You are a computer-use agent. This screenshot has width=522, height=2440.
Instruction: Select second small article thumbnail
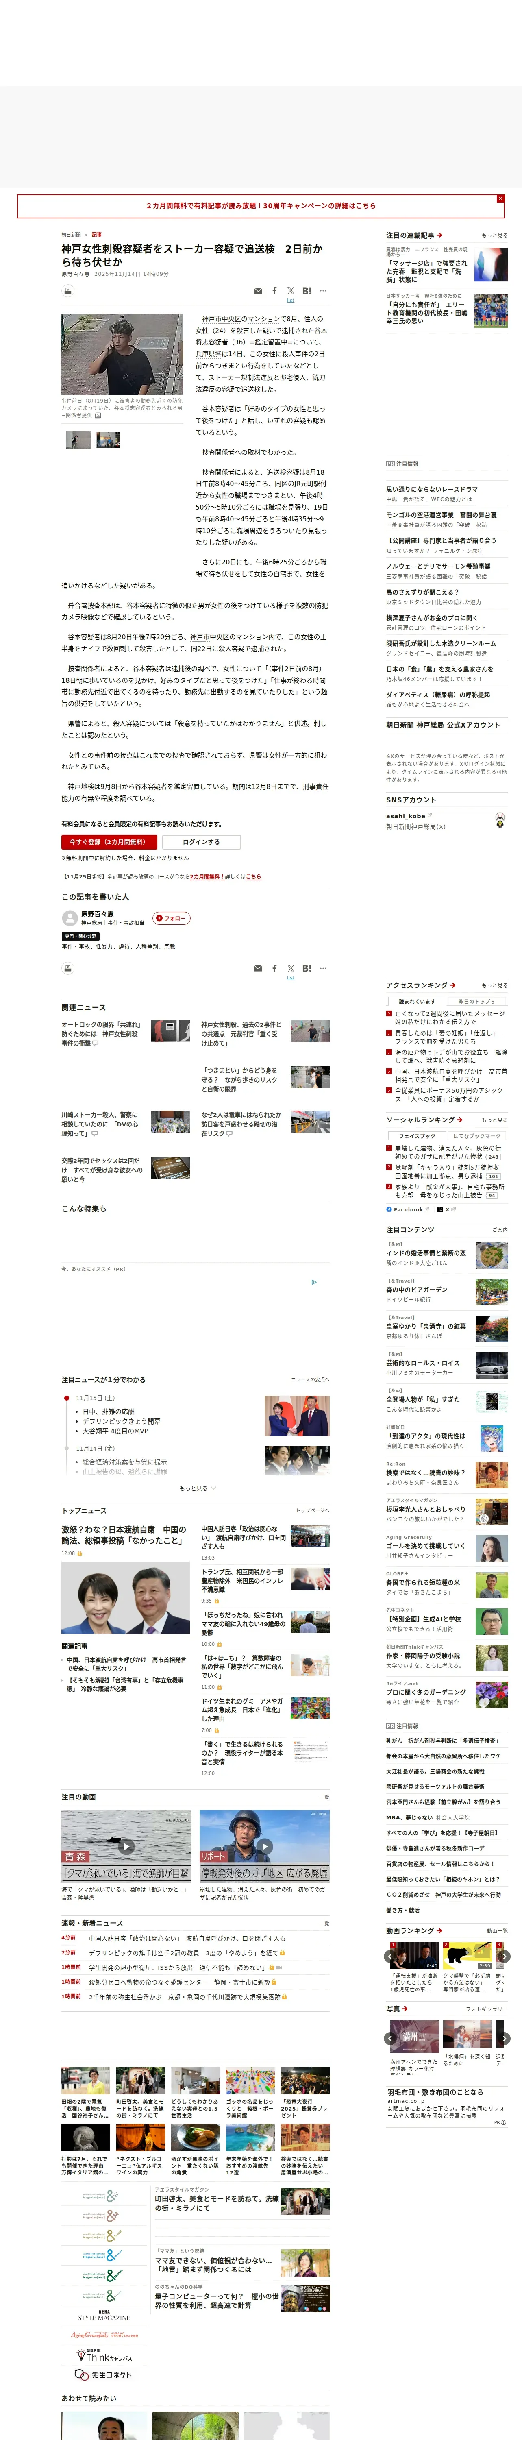click(108, 440)
